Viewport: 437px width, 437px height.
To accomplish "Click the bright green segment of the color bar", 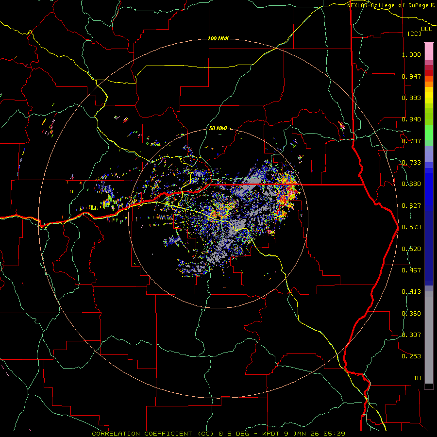I will coord(429,133).
